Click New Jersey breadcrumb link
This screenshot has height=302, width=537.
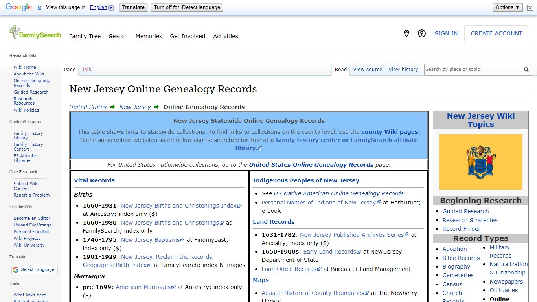click(x=135, y=107)
